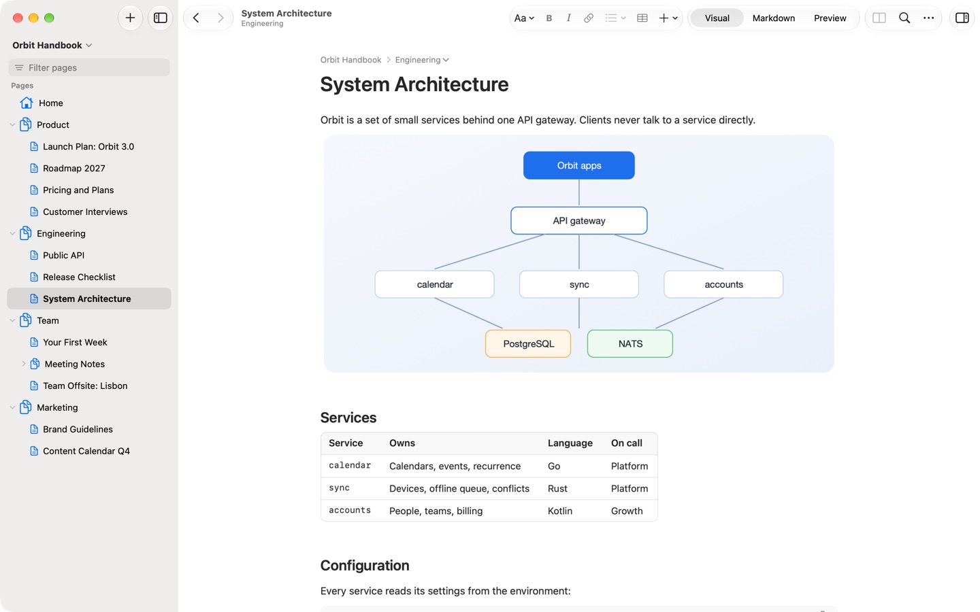This screenshot has height=612, width=980.
Task: Collapse the Product section
Action: click(x=12, y=124)
